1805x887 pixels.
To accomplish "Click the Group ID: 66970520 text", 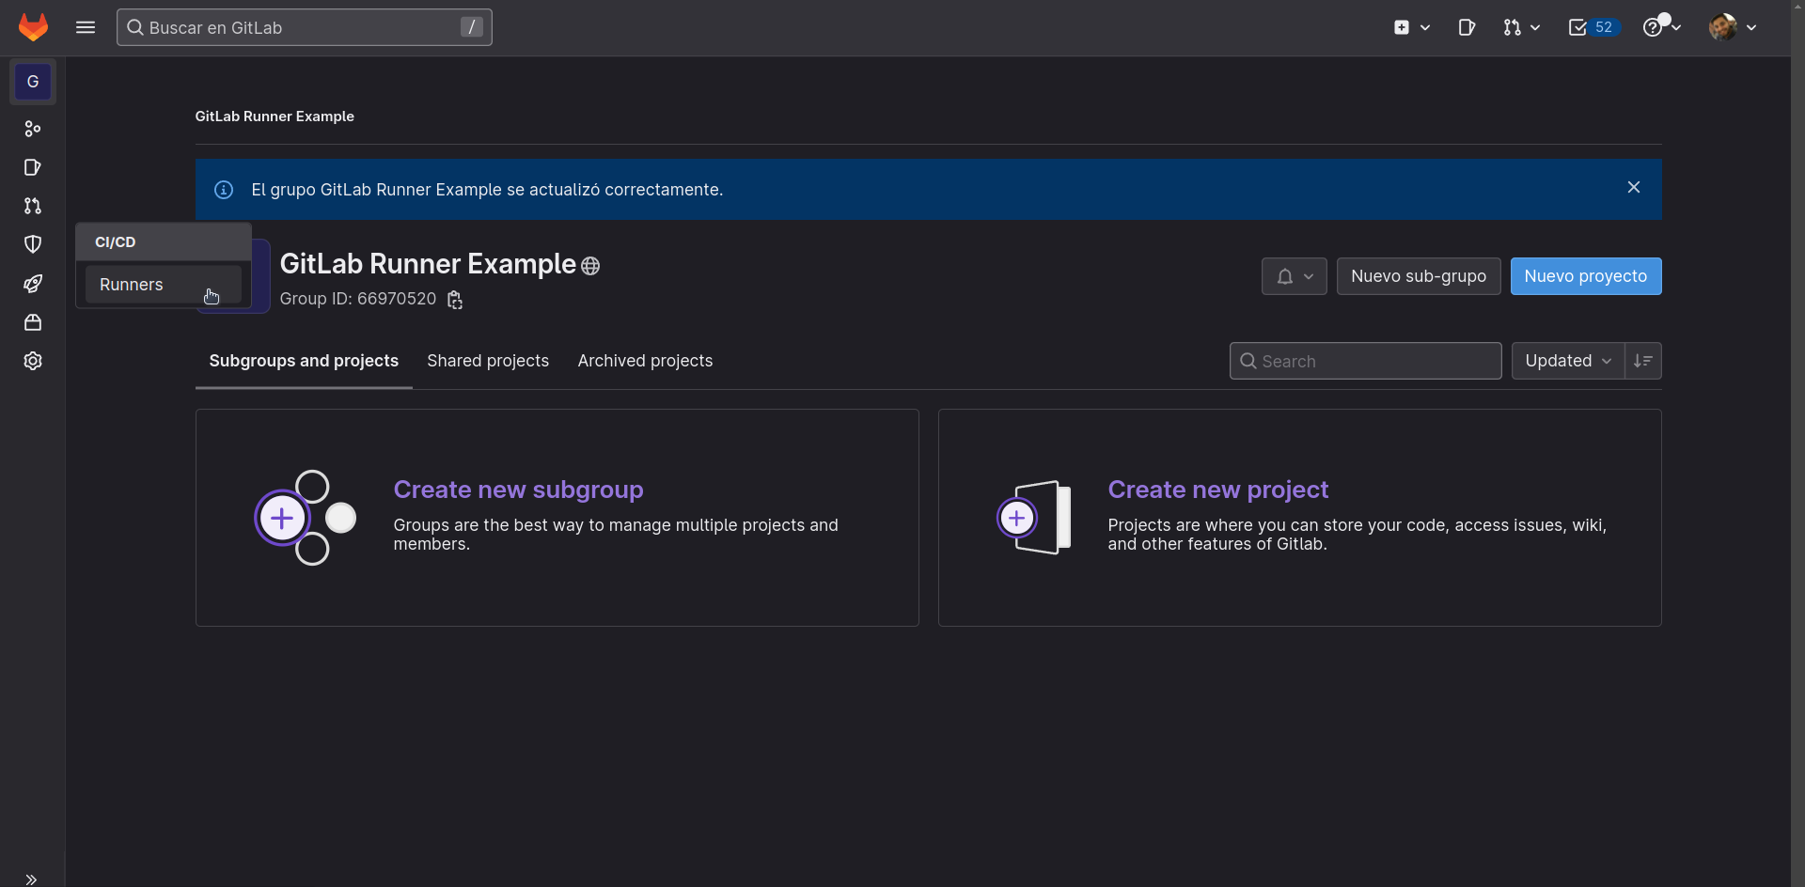I will pos(358,299).
